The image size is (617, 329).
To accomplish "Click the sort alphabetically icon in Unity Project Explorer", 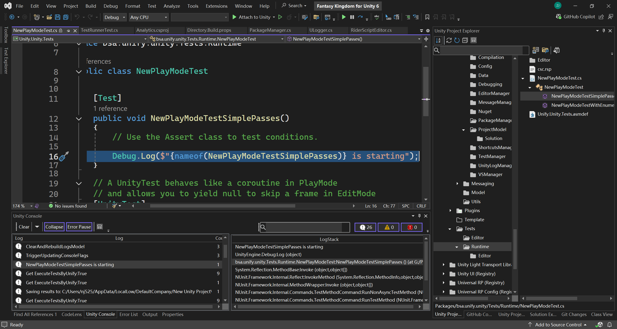I will point(438,40).
